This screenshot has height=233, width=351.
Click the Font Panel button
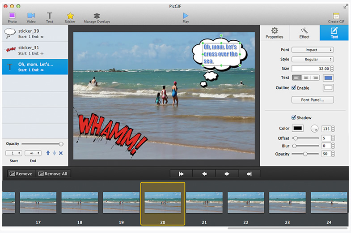pos(313,99)
